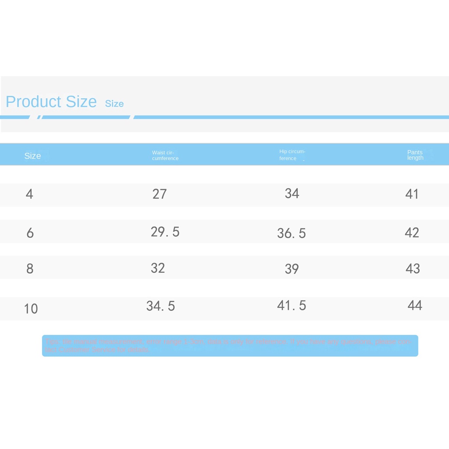Viewport: 449px width, 449px height.
Task: Click hip value 36.5
Action: pyautogui.click(x=291, y=233)
